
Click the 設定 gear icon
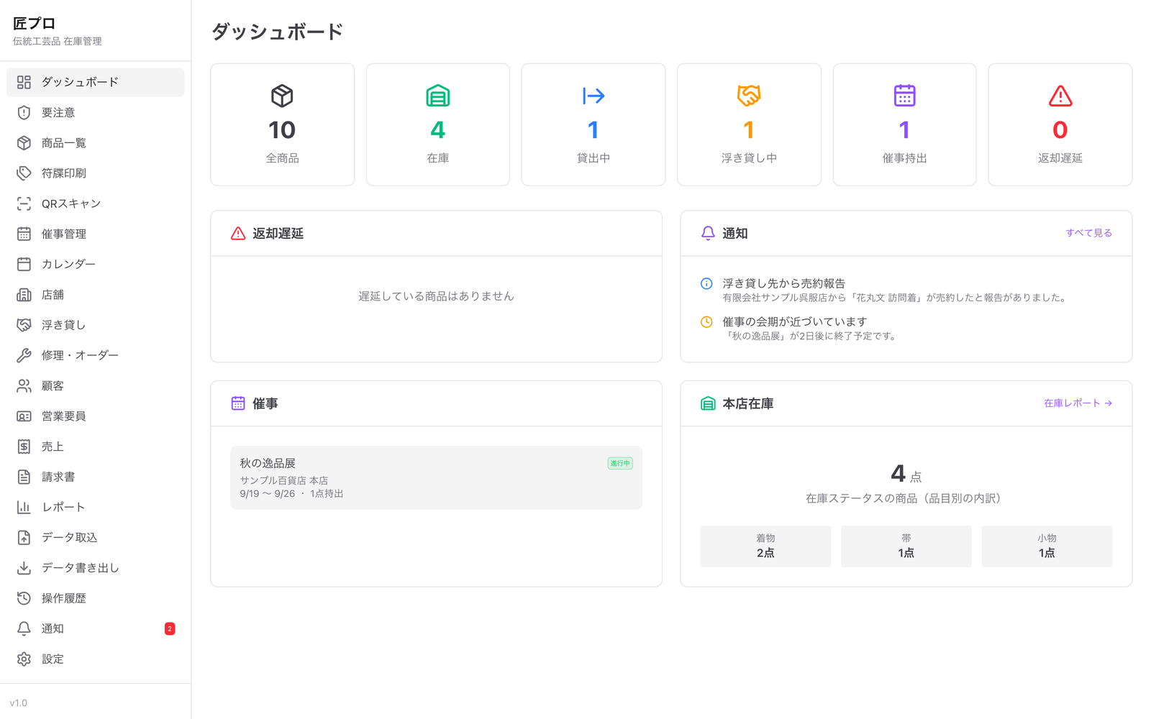tap(24, 659)
